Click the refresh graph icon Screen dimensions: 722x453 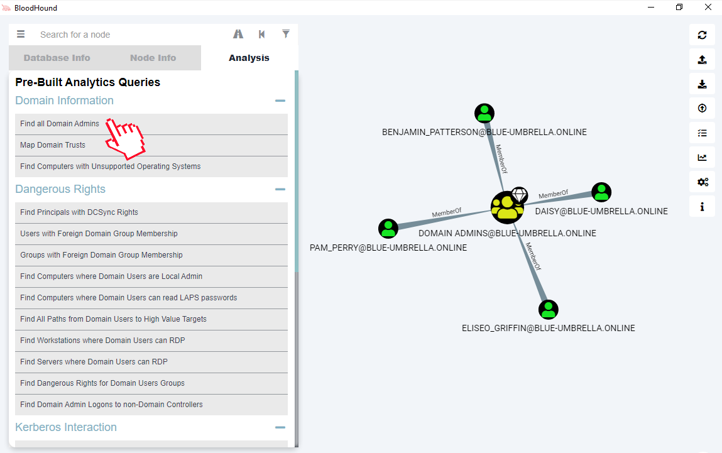coord(702,35)
